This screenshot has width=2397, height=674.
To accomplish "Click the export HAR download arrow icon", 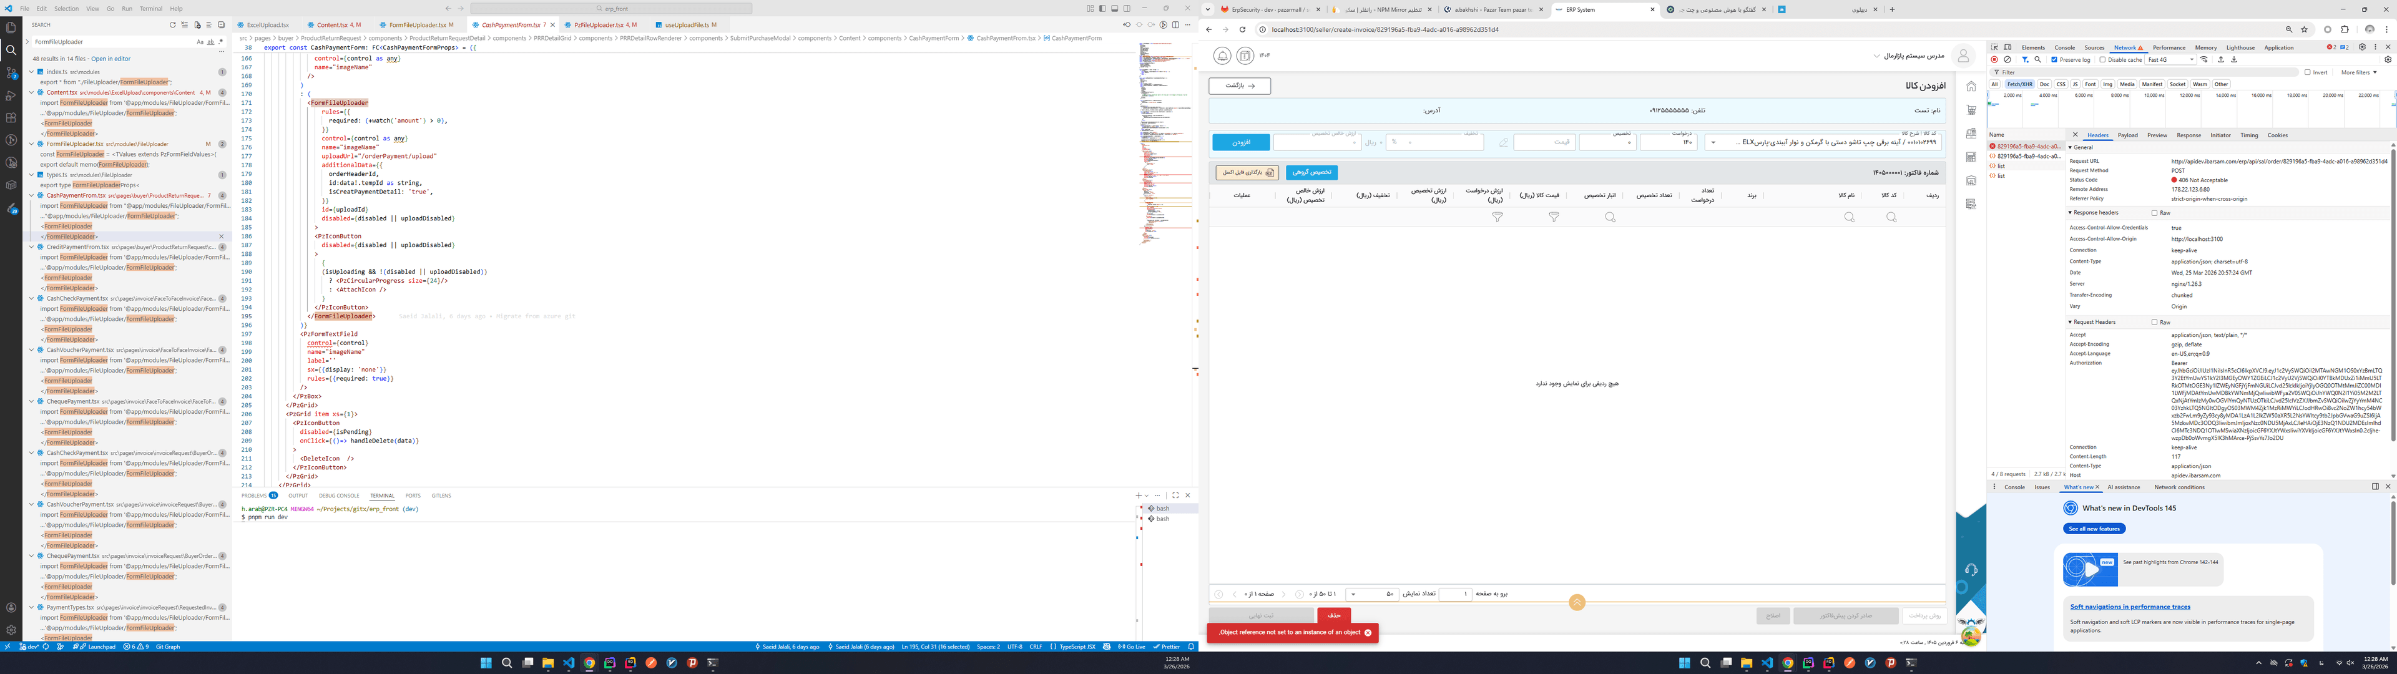I will point(2233,59).
